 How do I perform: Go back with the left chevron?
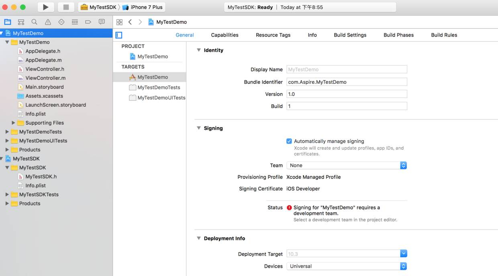coord(130,22)
